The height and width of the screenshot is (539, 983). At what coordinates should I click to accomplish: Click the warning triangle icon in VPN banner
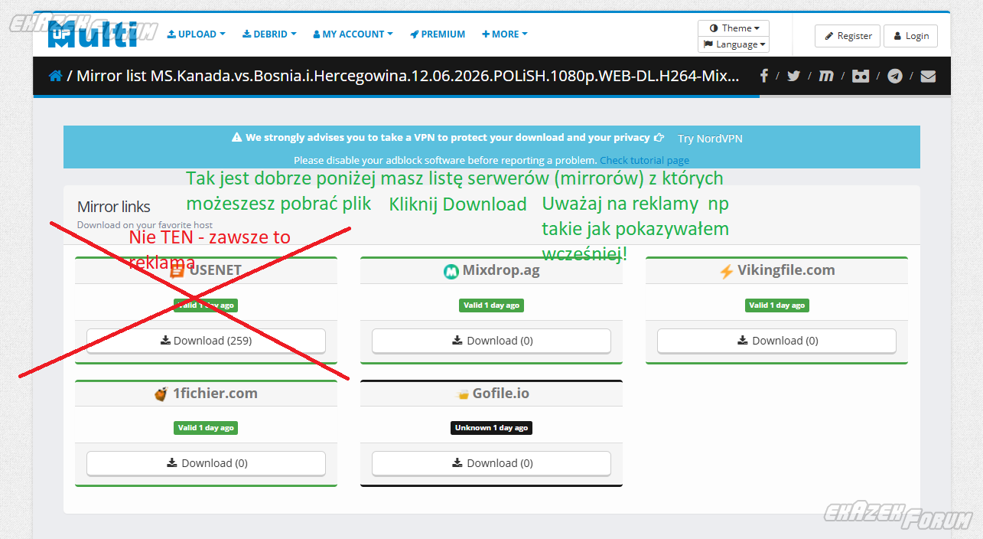pos(236,138)
